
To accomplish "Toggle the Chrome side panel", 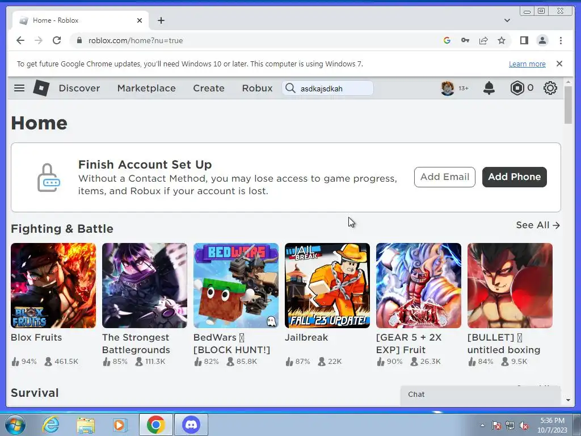I will click(524, 40).
